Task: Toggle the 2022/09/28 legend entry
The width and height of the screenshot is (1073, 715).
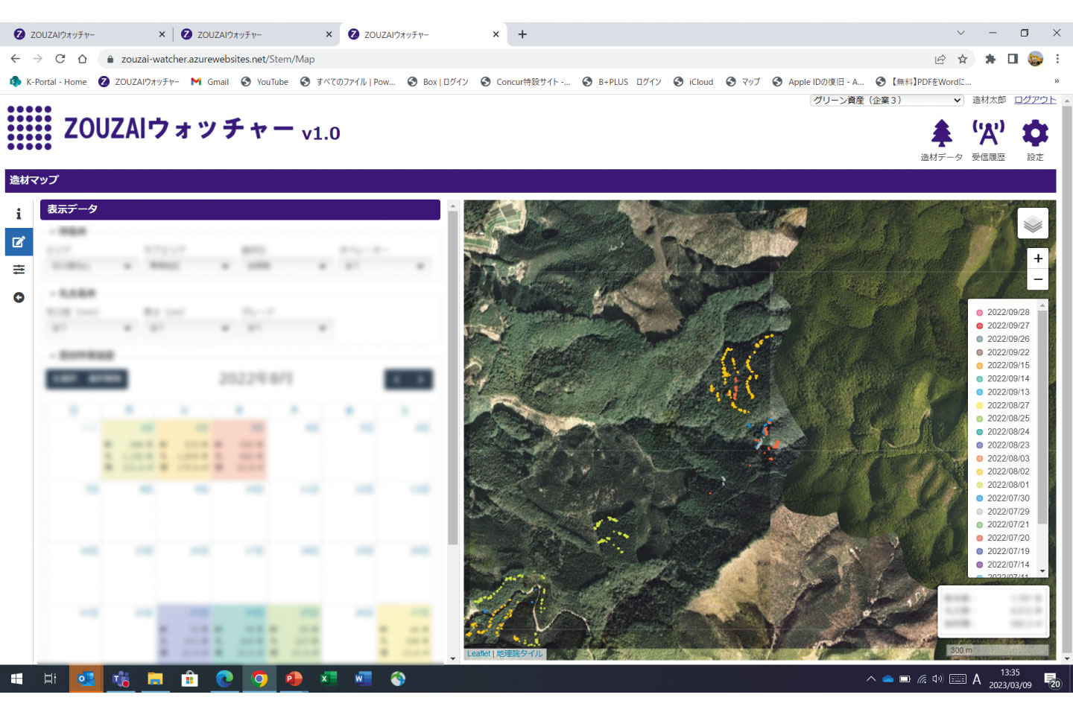Action: (x=1007, y=313)
